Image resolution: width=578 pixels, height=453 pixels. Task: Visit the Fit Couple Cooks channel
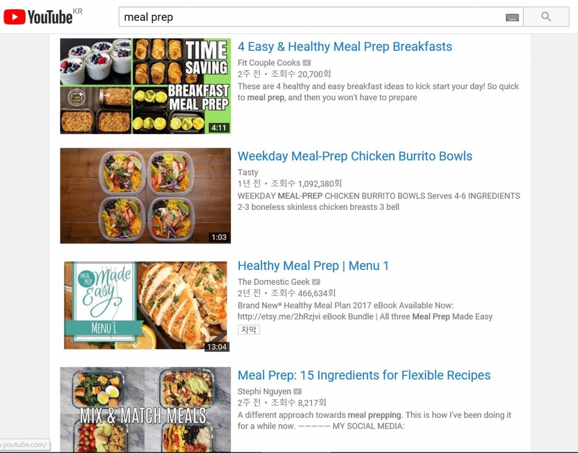tap(269, 63)
